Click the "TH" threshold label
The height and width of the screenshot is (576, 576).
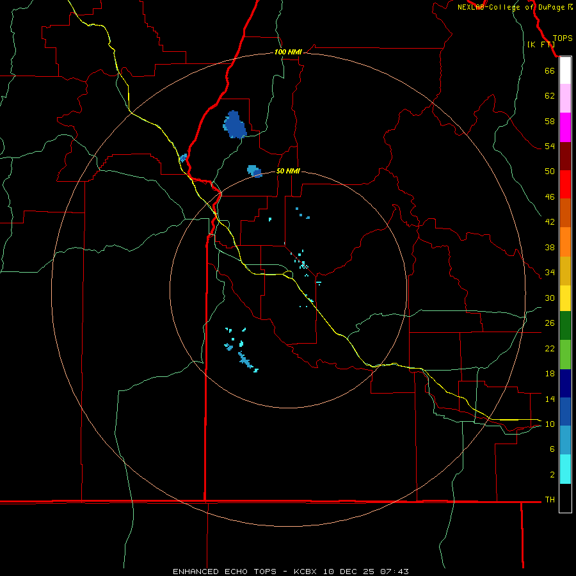tap(550, 500)
